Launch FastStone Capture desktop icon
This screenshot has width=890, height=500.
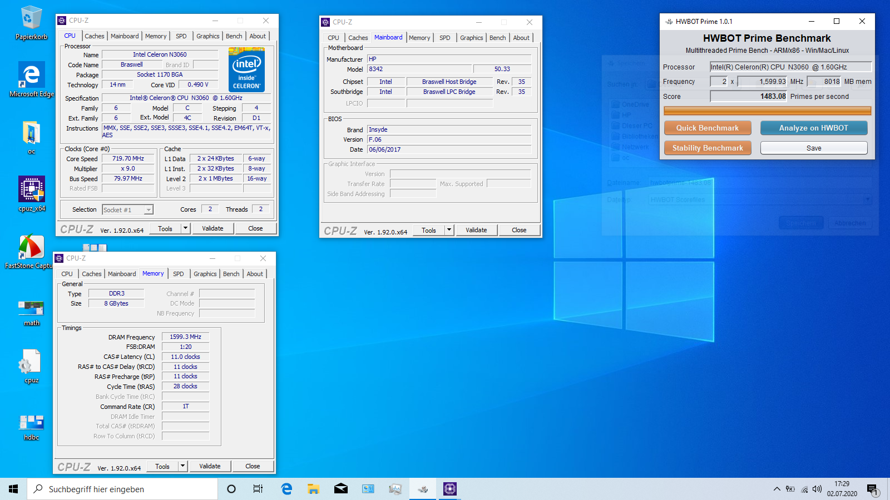click(31, 252)
